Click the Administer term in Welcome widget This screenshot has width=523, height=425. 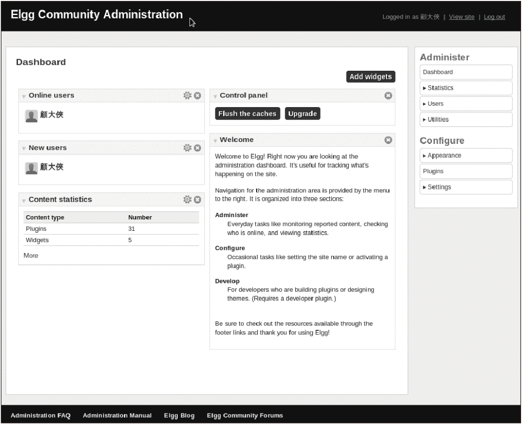pos(231,215)
